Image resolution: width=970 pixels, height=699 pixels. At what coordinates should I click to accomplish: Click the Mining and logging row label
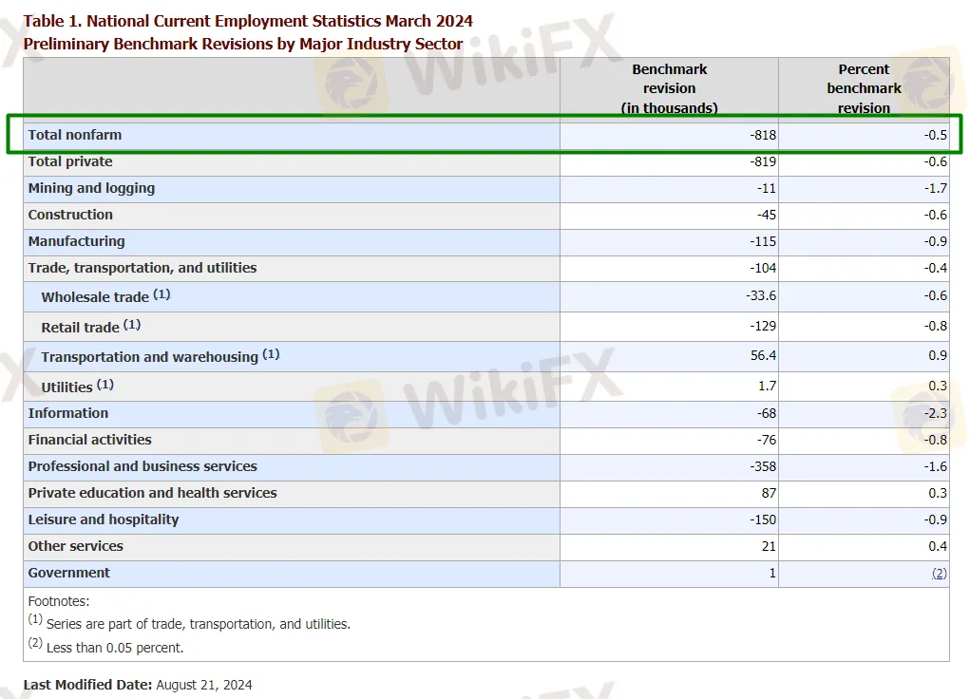[91, 188]
